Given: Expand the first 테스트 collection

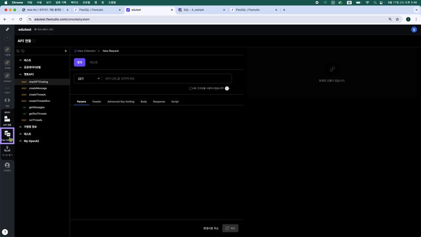Looking at the screenshot, I should pos(21,60).
